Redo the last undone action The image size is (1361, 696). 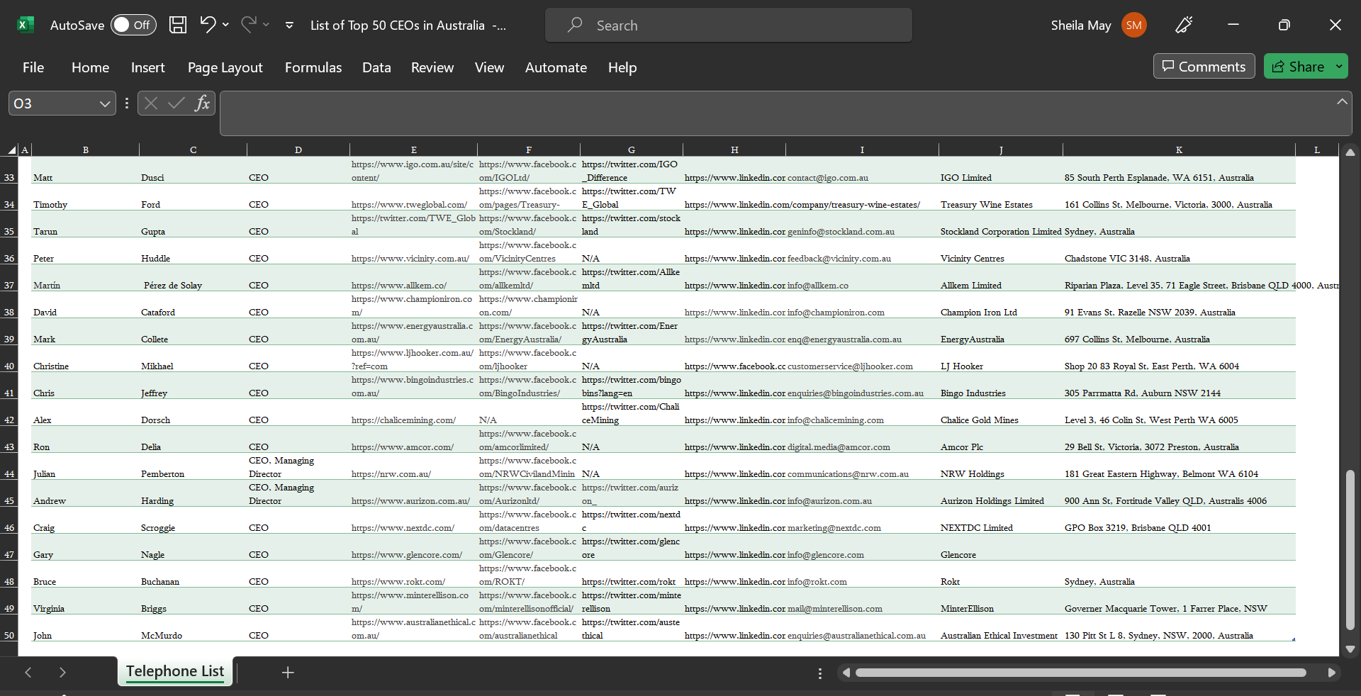248,25
